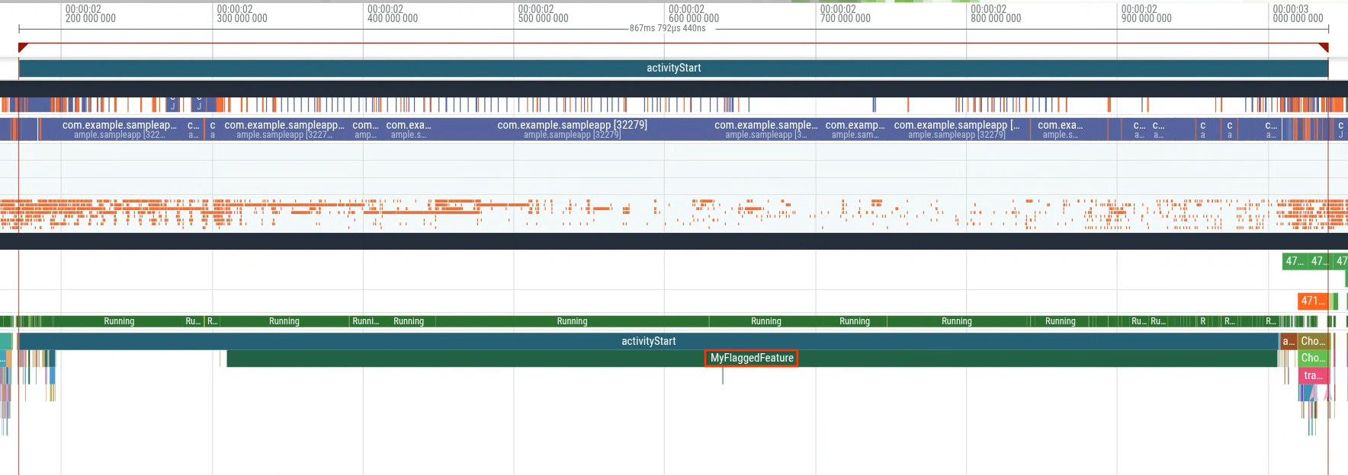Click the 00:00:02 200 000 000 time label

[90, 14]
